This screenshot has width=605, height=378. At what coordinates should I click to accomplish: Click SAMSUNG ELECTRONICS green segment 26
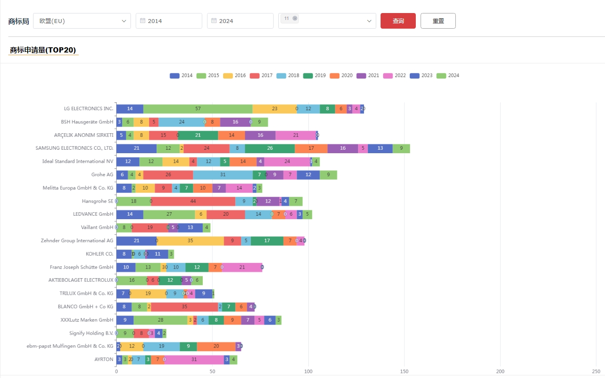point(270,148)
